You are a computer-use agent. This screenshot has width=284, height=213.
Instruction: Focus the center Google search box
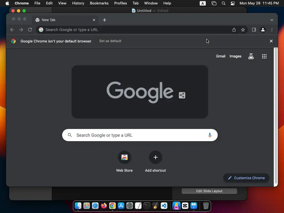[140, 135]
